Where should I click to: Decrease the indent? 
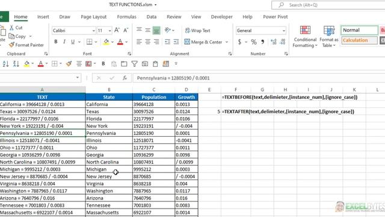[167, 42]
